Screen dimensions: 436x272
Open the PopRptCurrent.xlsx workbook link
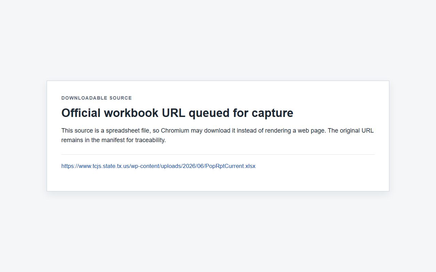[x=158, y=166]
